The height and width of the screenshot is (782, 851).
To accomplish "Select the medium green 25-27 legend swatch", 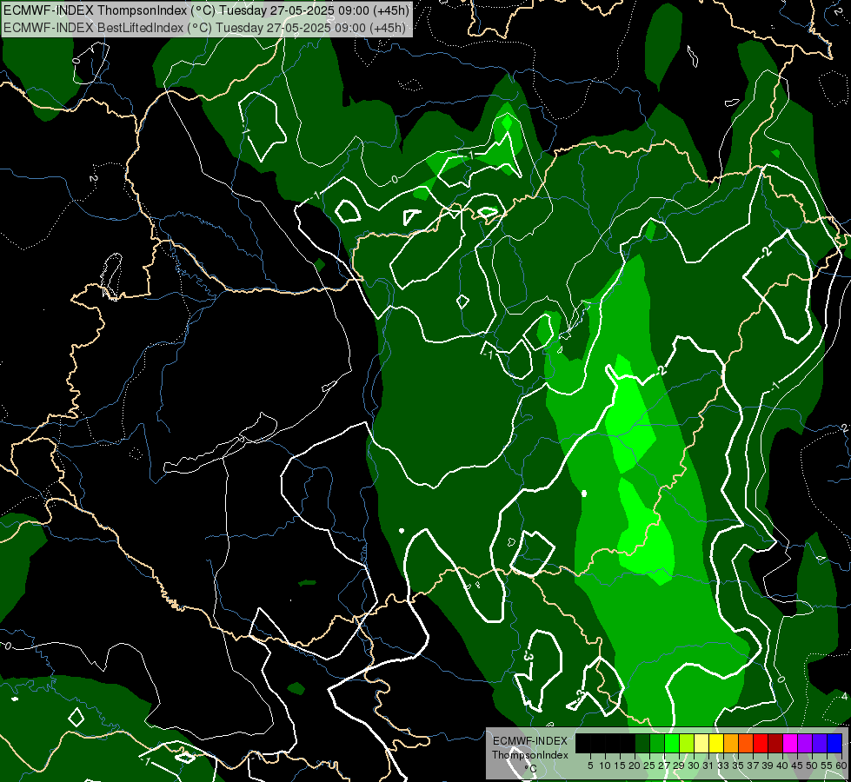I will 657,744.
